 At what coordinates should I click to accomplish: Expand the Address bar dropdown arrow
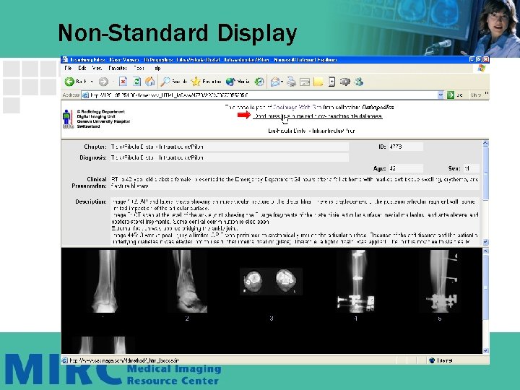(441, 95)
